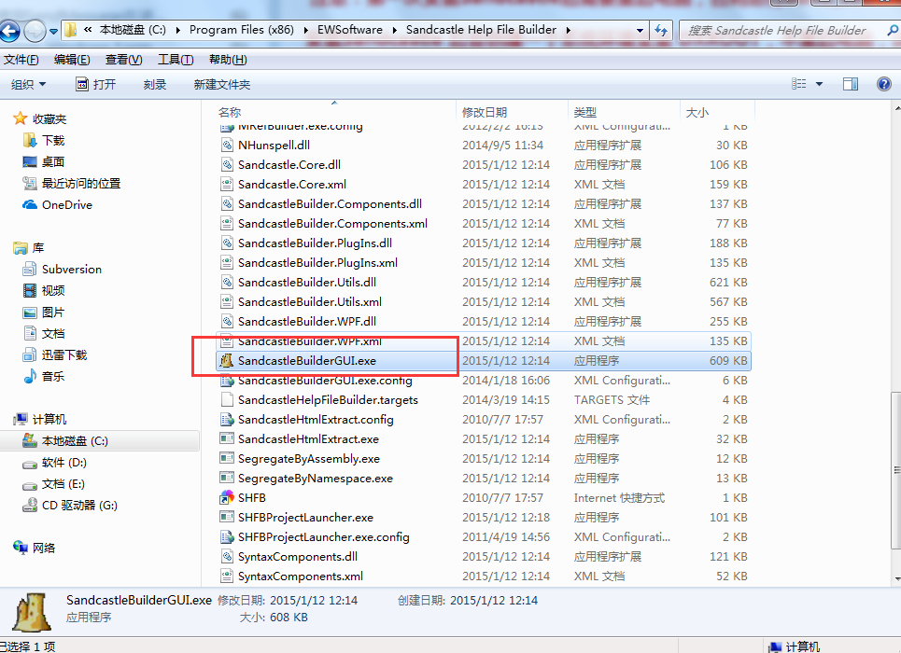Expand Program Files (x86) breadcrumb arrow
901x653 pixels.
coord(304,30)
